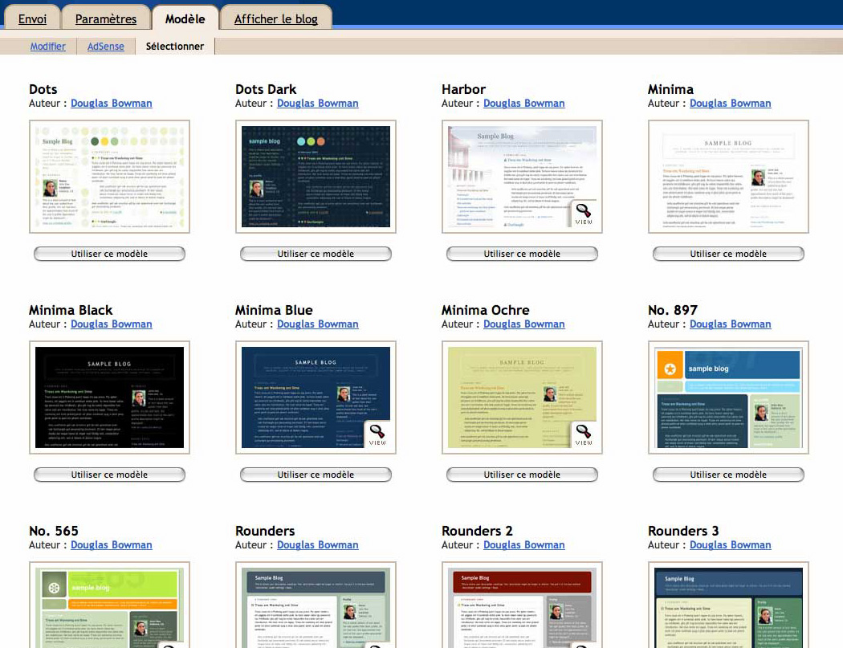Follow author link under Minima Ochre

click(524, 324)
